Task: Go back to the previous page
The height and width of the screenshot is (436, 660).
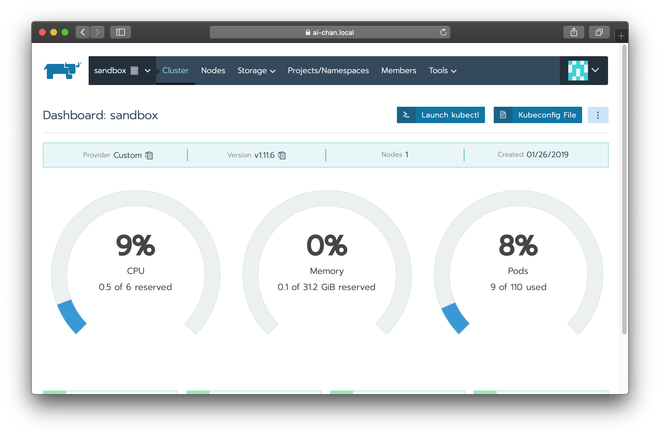Action: click(x=83, y=32)
